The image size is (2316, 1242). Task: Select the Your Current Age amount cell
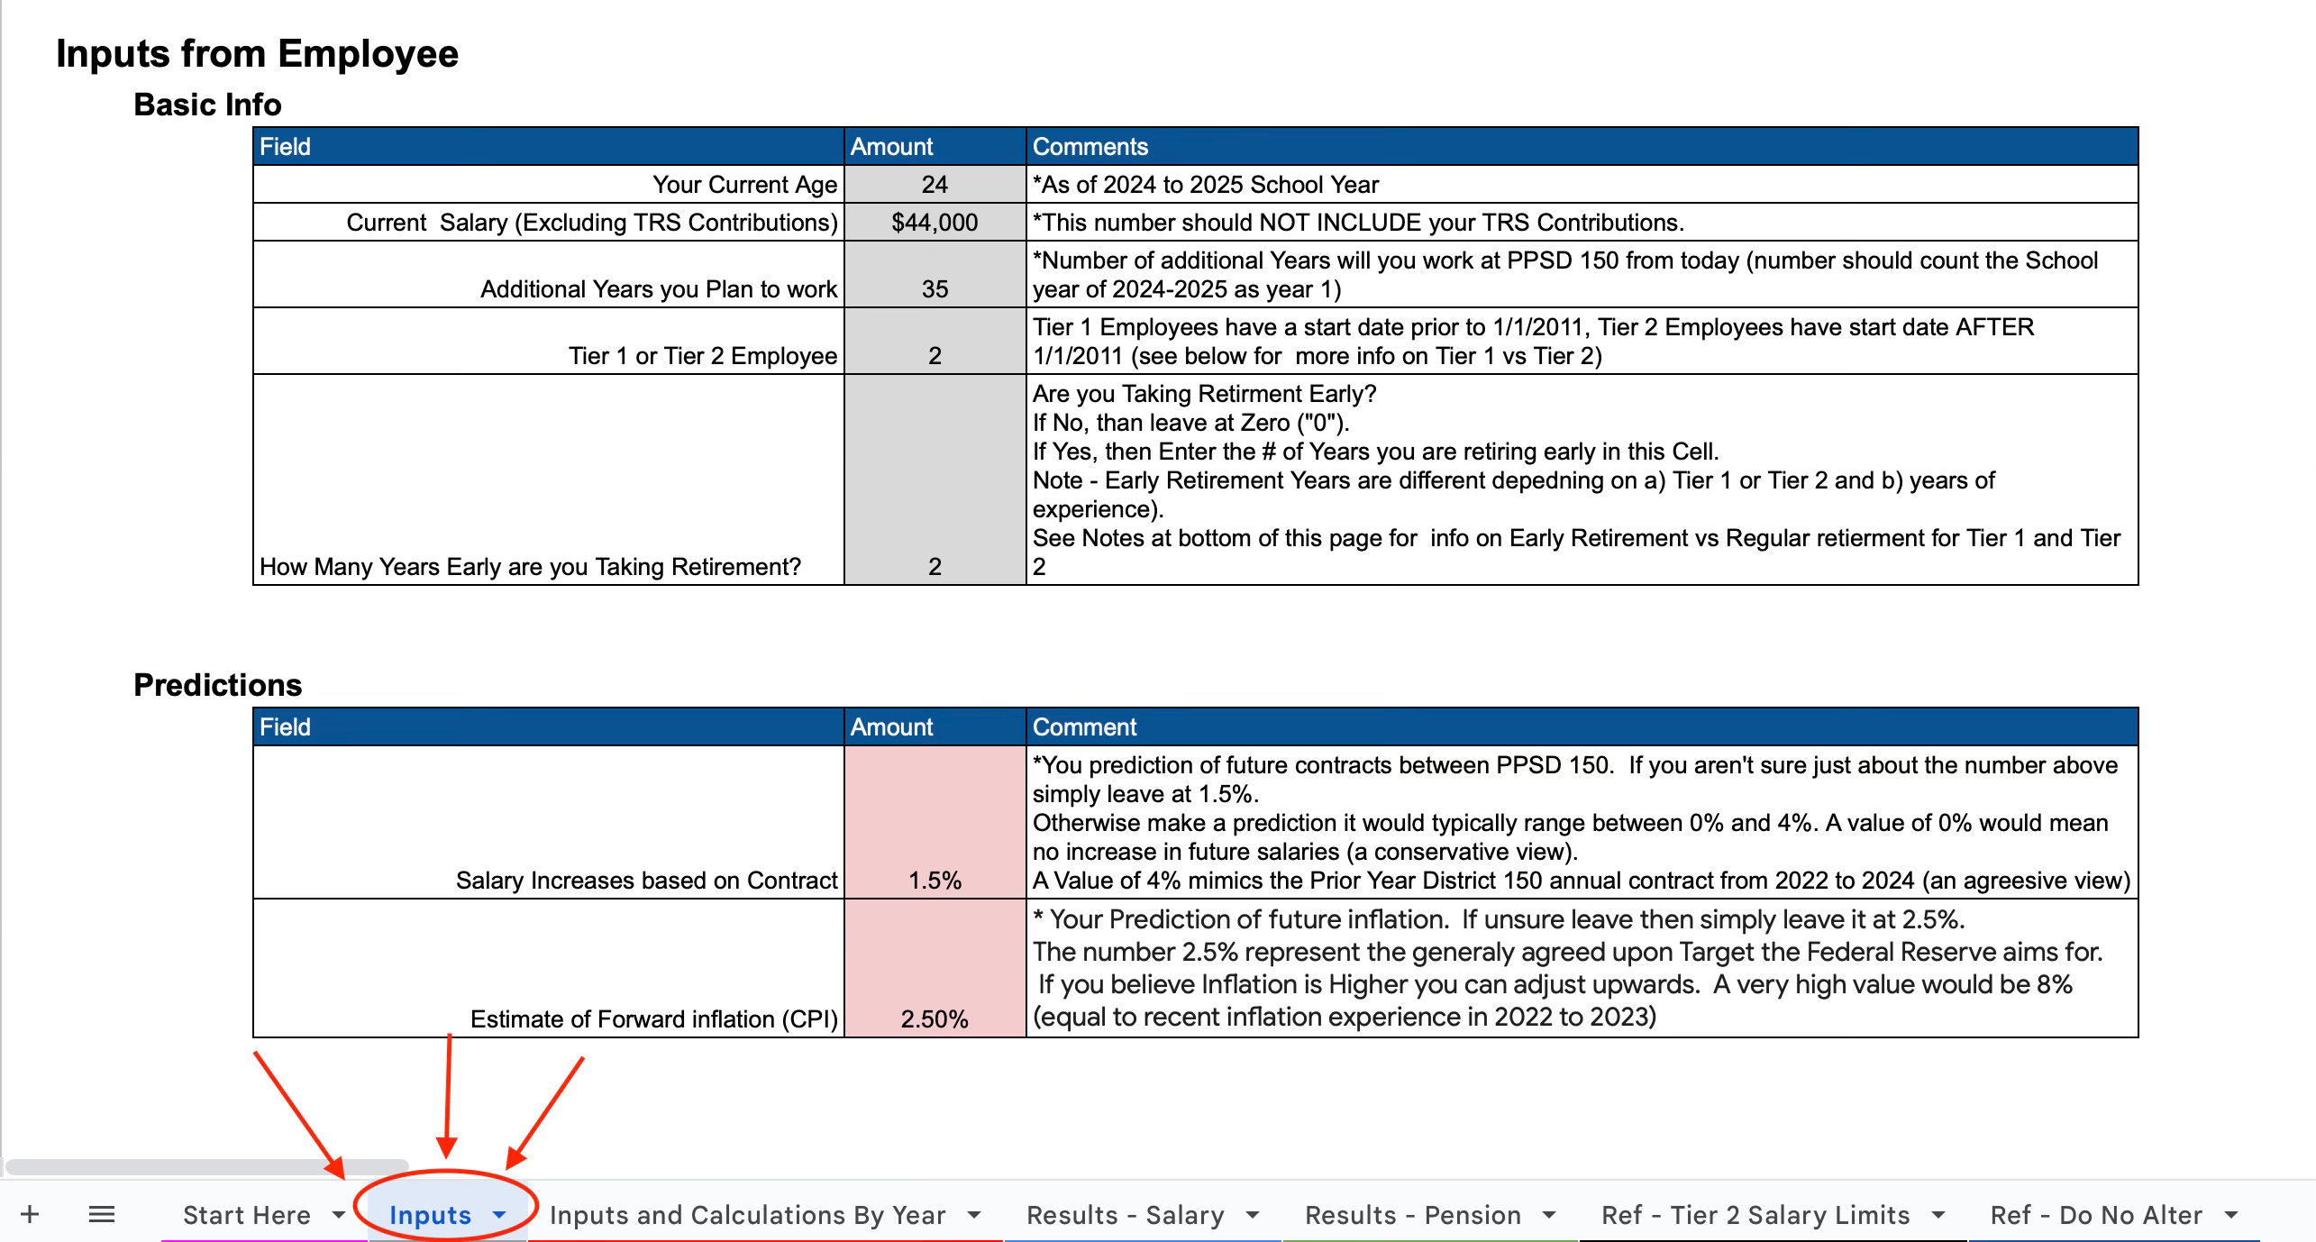pyautogui.click(x=935, y=185)
